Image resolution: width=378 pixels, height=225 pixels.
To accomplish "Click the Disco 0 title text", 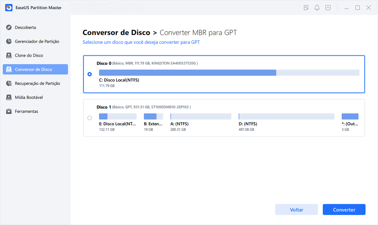I will click(x=104, y=63).
